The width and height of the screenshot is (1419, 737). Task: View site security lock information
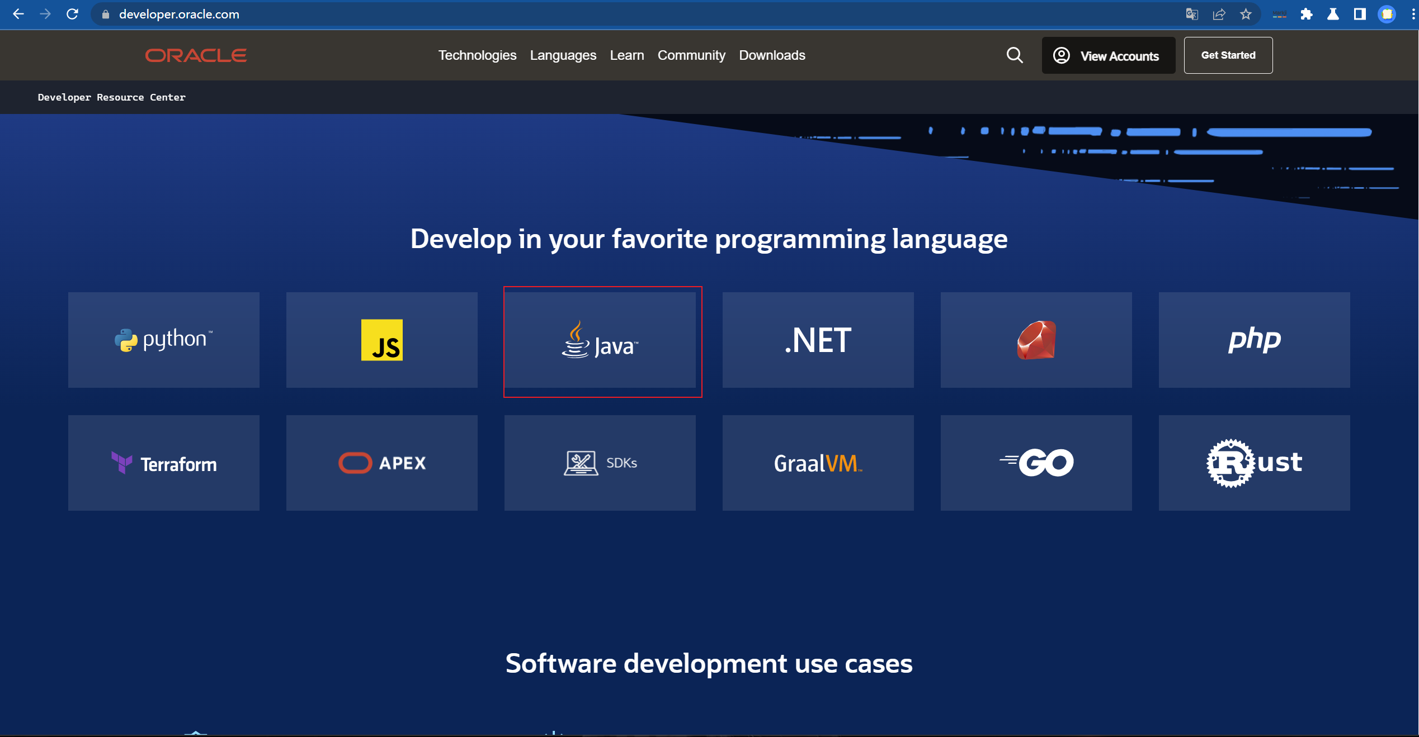point(105,15)
